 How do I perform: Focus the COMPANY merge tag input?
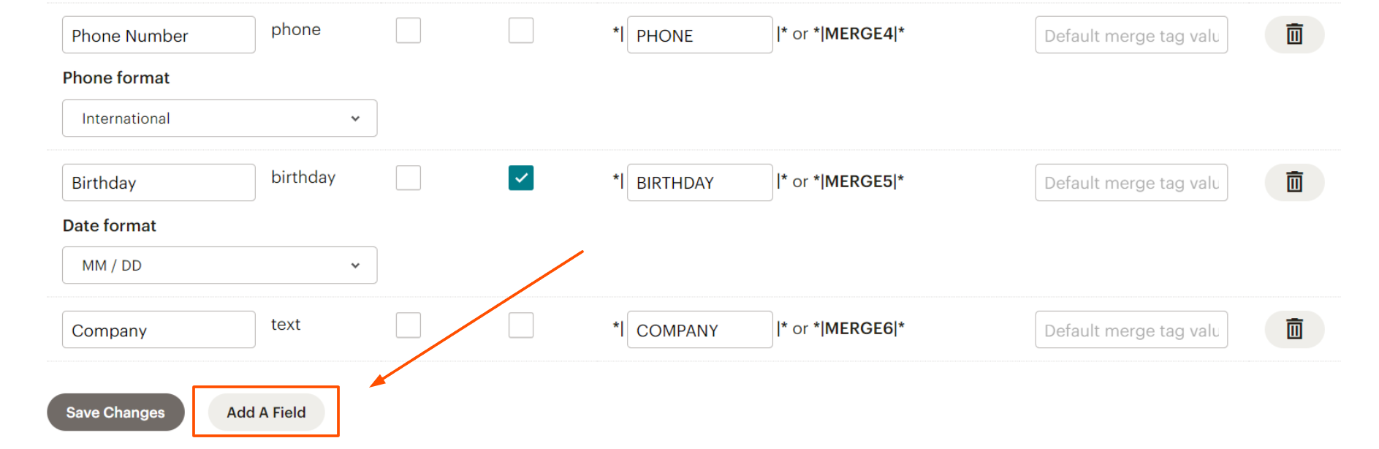click(x=699, y=330)
